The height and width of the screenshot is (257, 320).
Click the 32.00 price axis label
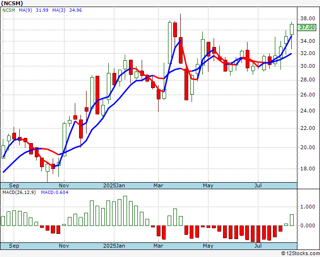[308, 54]
